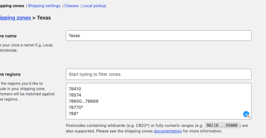This screenshot has width=266, height=138.
Task: Switch to the Classes tab
Action: 72,6
